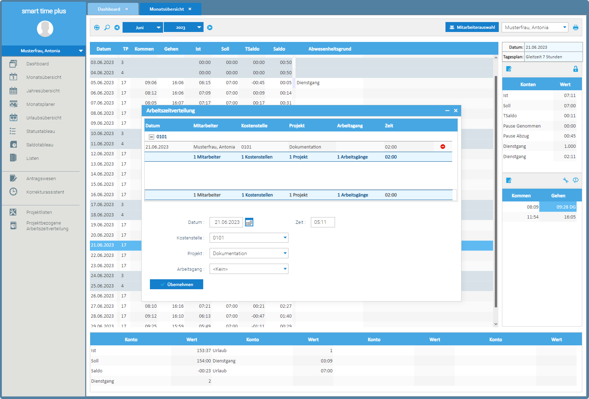Open the Projekt dropdown

pyautogui.click(x=285, y=253)
